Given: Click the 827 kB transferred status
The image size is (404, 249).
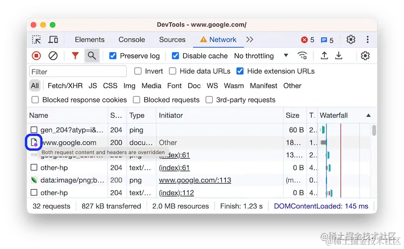Looking at the screenshot, I should pos(111,206).
